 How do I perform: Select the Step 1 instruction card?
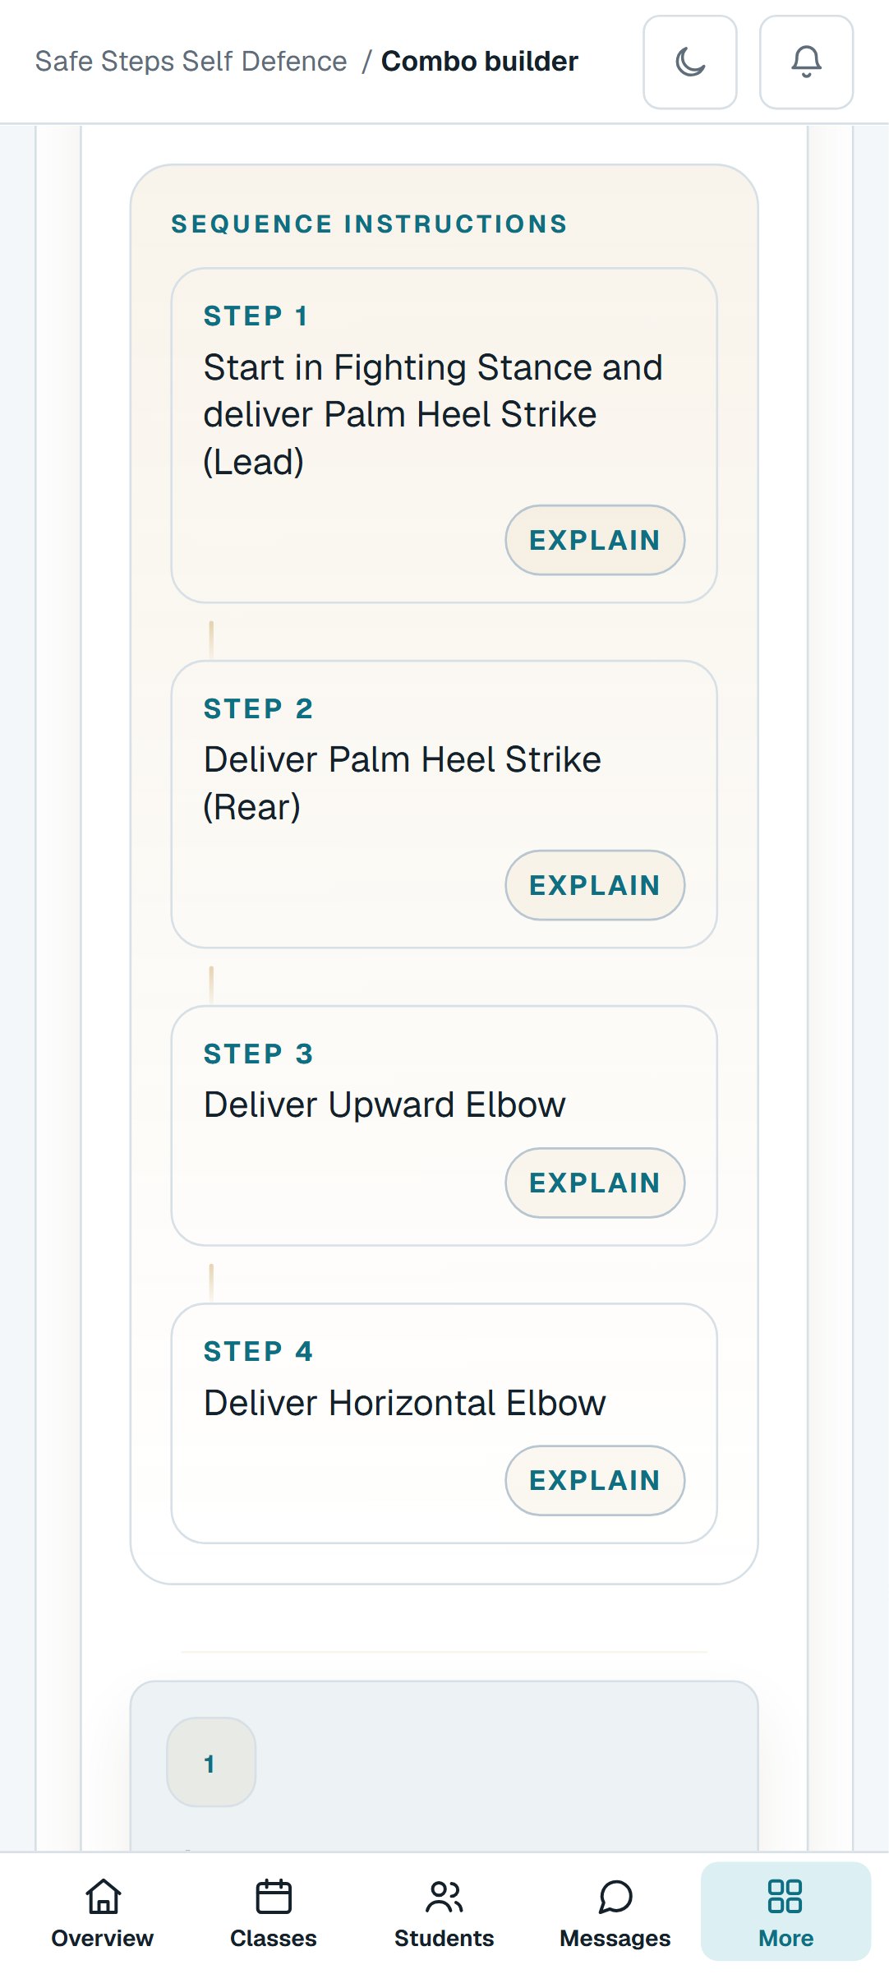click(444, 436)
